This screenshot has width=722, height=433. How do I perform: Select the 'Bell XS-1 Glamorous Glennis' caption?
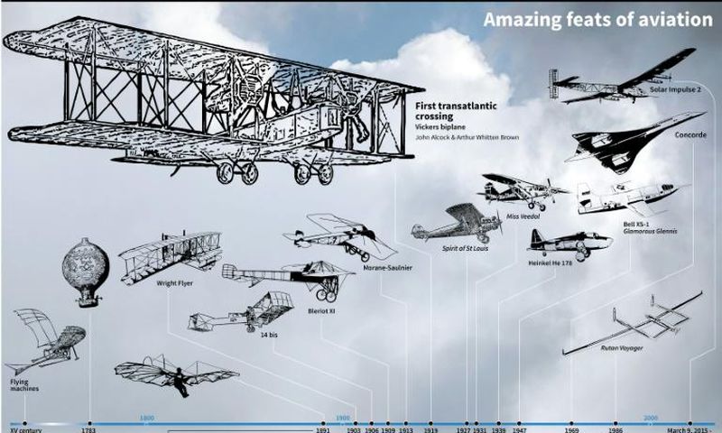(650, 227)
